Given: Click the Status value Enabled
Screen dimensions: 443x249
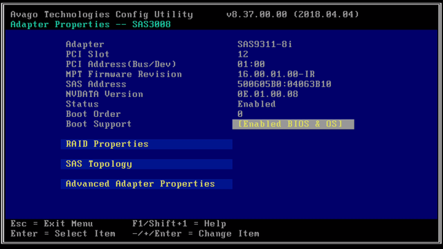Looking at the screenshot, I should [x=257, y=104].
